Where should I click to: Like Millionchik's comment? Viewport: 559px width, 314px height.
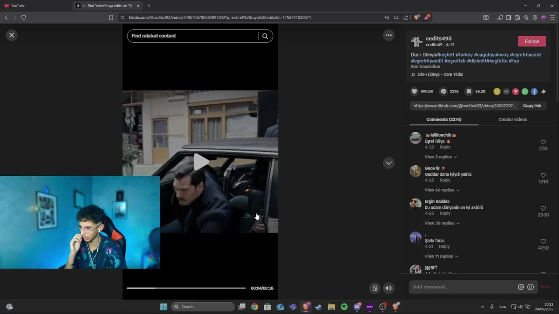pos(543,142)
